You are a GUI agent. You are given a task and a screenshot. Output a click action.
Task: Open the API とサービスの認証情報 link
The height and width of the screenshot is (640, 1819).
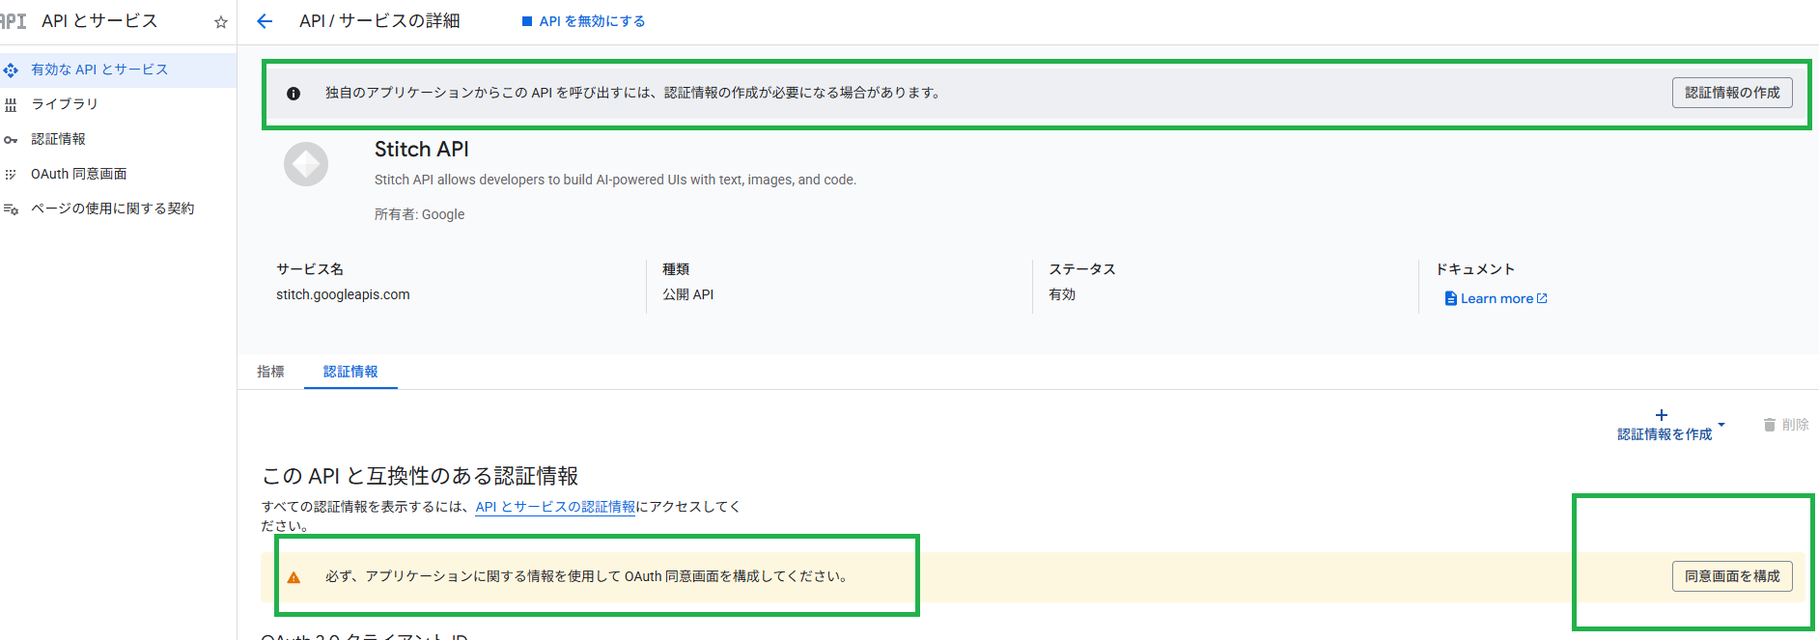(555, 507)
